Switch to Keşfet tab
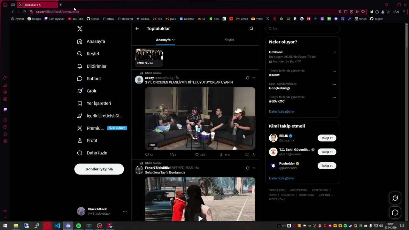Screen dimensions: 409x230 coord(229,40)
